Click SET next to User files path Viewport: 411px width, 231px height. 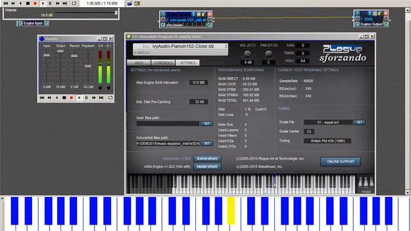(x=207, y=124)
